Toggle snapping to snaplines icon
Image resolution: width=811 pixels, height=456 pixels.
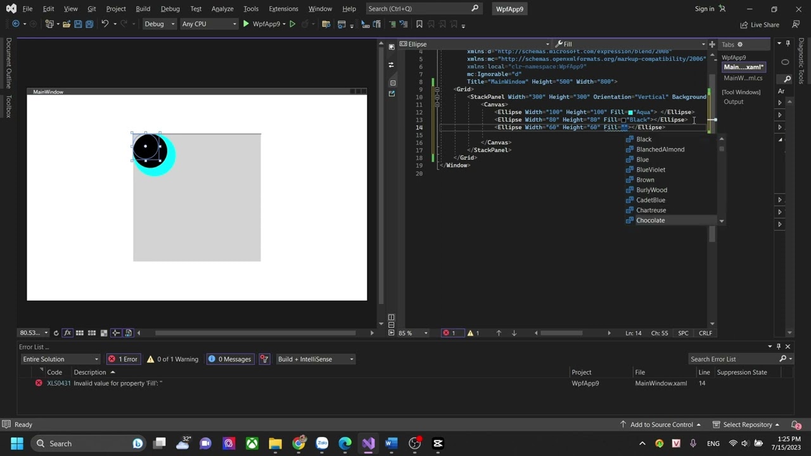click(x=116, y=333)
